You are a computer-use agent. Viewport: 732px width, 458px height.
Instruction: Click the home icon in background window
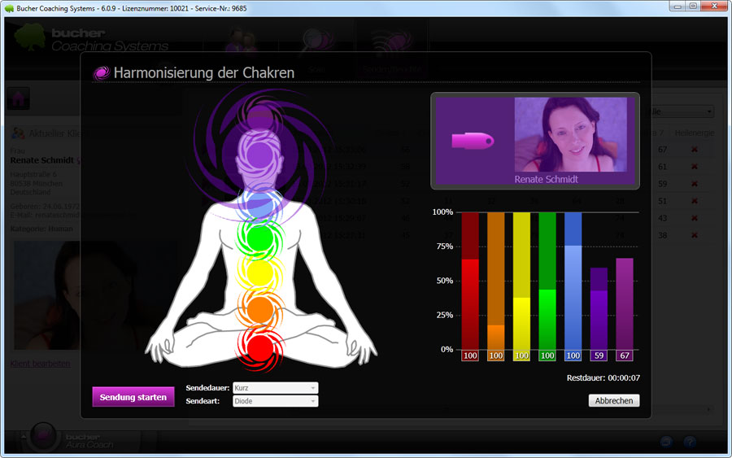pos(18,98)
